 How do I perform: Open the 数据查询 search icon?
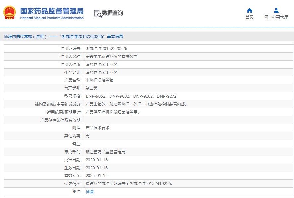tap(98, 14)
